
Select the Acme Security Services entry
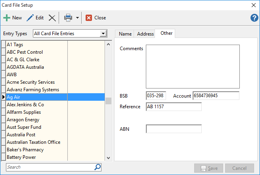[x=31, y=82]
